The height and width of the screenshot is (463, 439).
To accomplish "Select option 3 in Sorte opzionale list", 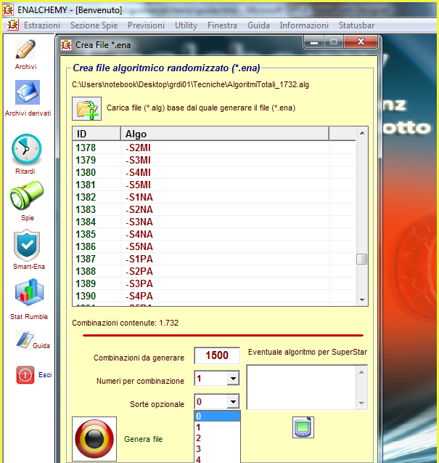I will click(217, 449).
